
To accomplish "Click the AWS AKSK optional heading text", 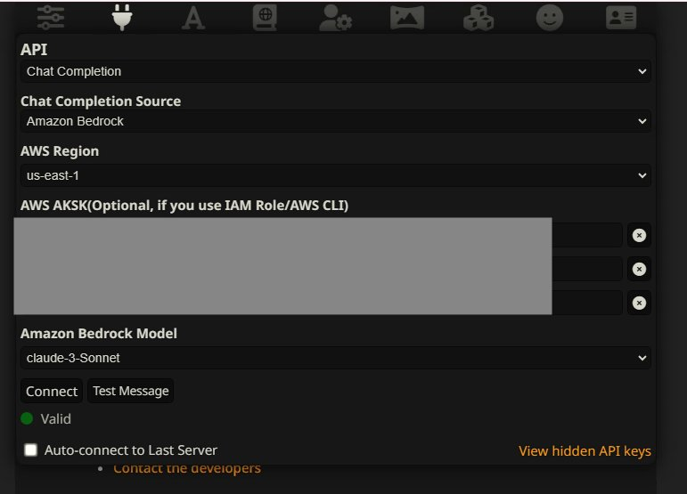I will [x=184, y=206].
